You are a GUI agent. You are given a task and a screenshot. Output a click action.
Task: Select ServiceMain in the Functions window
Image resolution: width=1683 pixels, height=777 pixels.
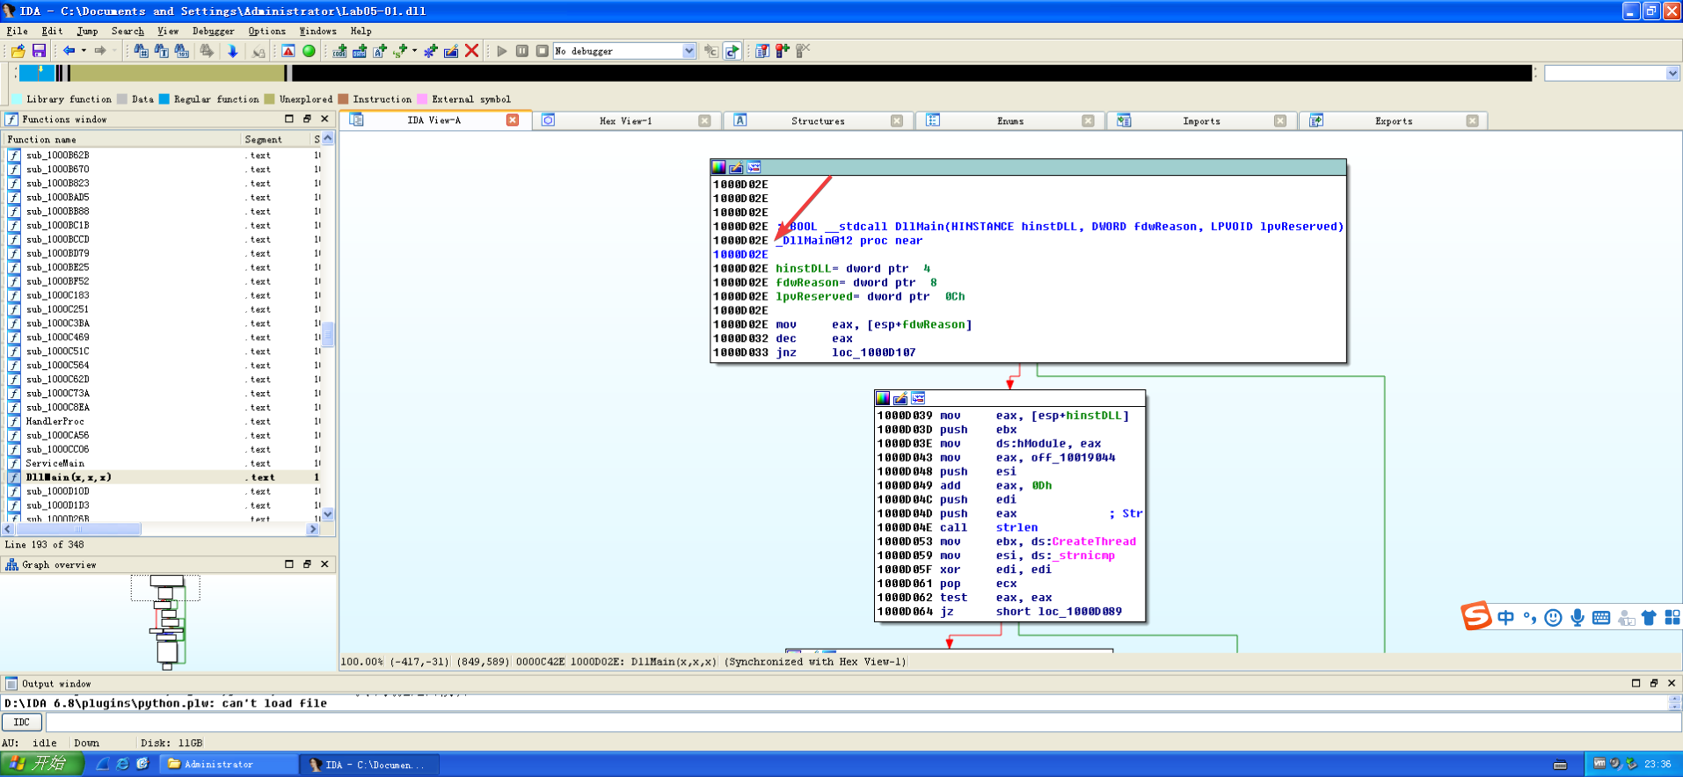[x=55, y=463]
